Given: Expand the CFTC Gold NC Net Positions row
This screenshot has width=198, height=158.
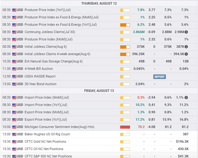Looking at the screenshot, I should click(45, 142).
